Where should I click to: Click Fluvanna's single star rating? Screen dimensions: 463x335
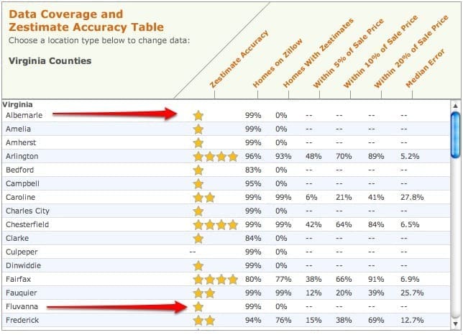pyautogui.click(x=198, y=307)
